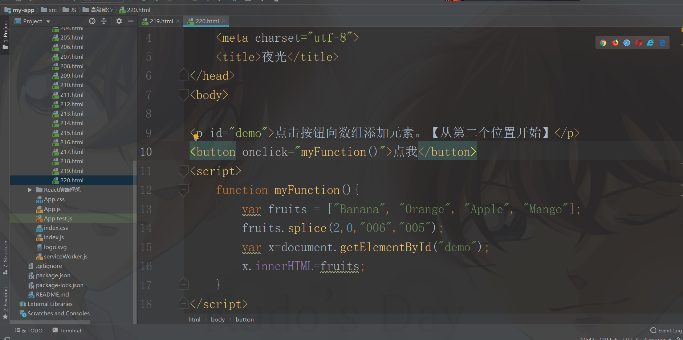Toggle the 1: Project side tab
This screenshot has width=683, height=340.
click(x=5, y=35)
